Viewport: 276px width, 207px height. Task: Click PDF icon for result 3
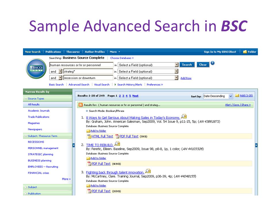(x=89, y=191)
